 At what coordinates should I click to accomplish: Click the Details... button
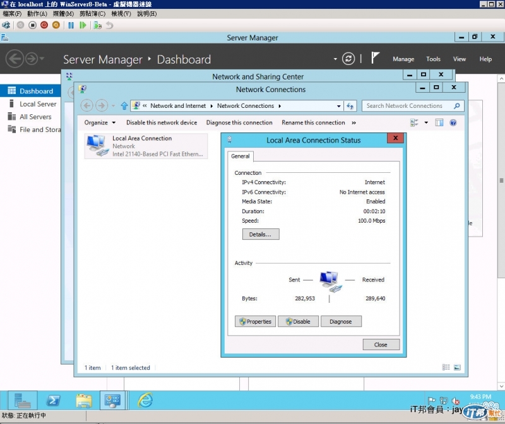point(261,234)
